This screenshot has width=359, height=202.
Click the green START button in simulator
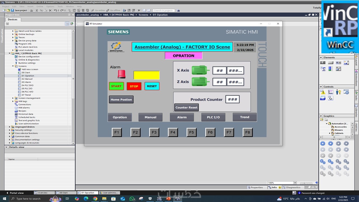[x=116, y=86]
